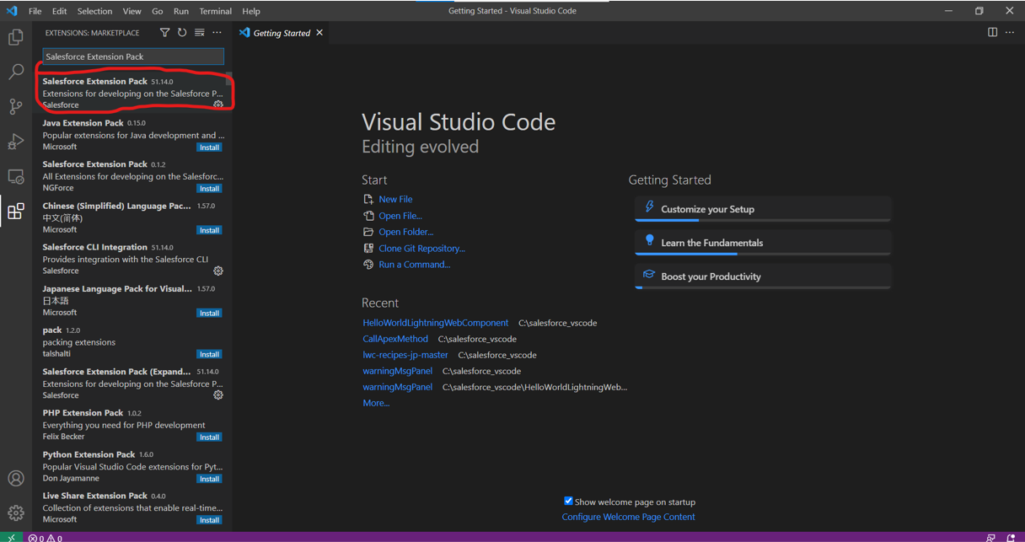The width and height of the screenshot is (1025, 542).
Task: Open Extensions panel more actions menu
Action: (217, 33)
